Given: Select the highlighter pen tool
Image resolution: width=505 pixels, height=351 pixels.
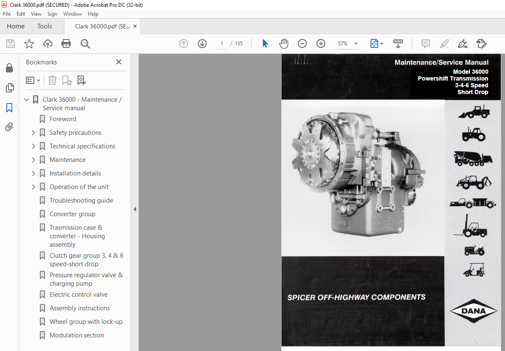Looking at the screenshot, I should pos(444,44).
